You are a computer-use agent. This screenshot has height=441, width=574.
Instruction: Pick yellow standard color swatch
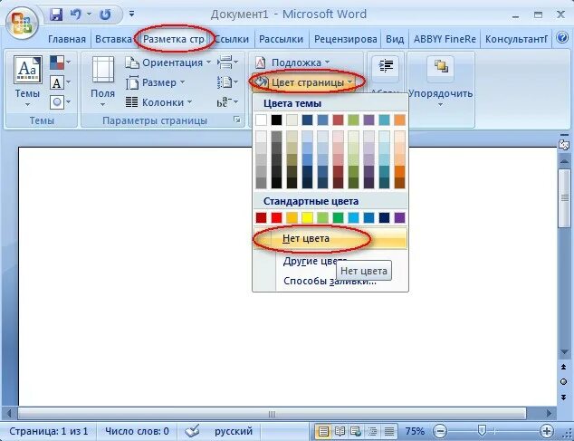click(307, 218)
